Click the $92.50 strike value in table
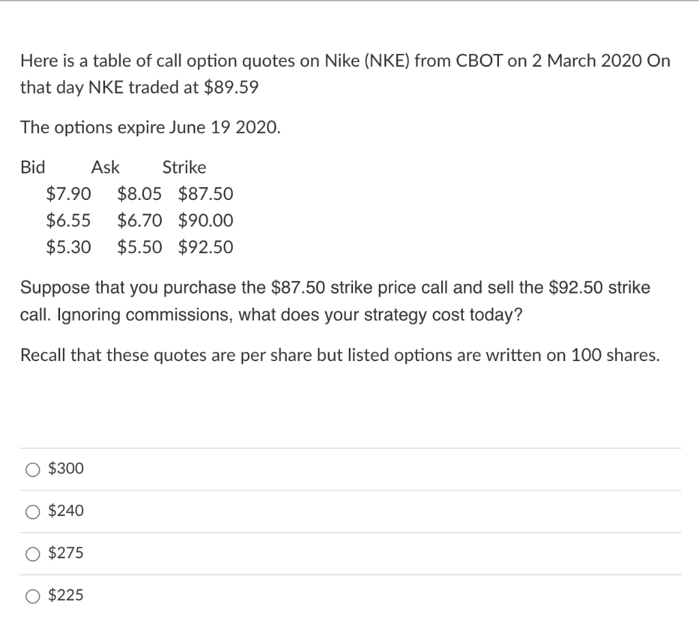This screenshot has width=699, height=632. pos(205,247)
